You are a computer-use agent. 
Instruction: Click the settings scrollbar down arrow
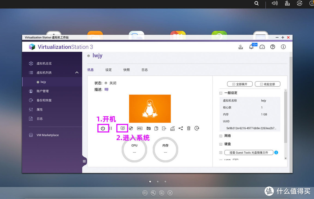pos(286,158)
